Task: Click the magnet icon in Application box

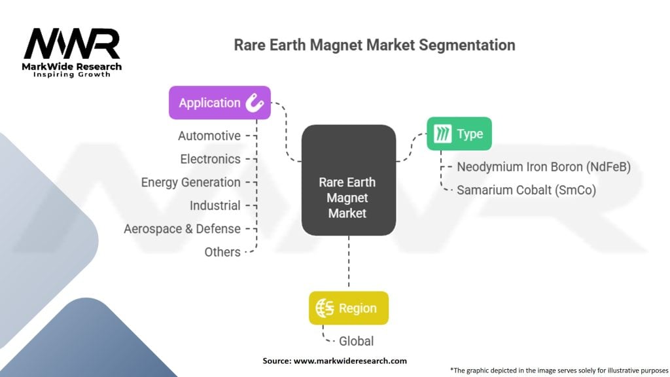Action: click(x=253, y=103)
